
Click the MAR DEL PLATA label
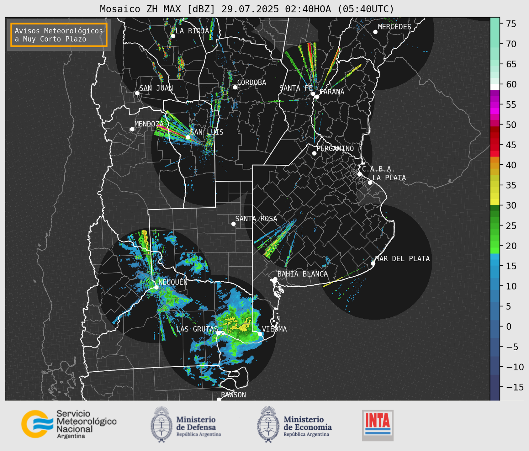tap(402, 259)
